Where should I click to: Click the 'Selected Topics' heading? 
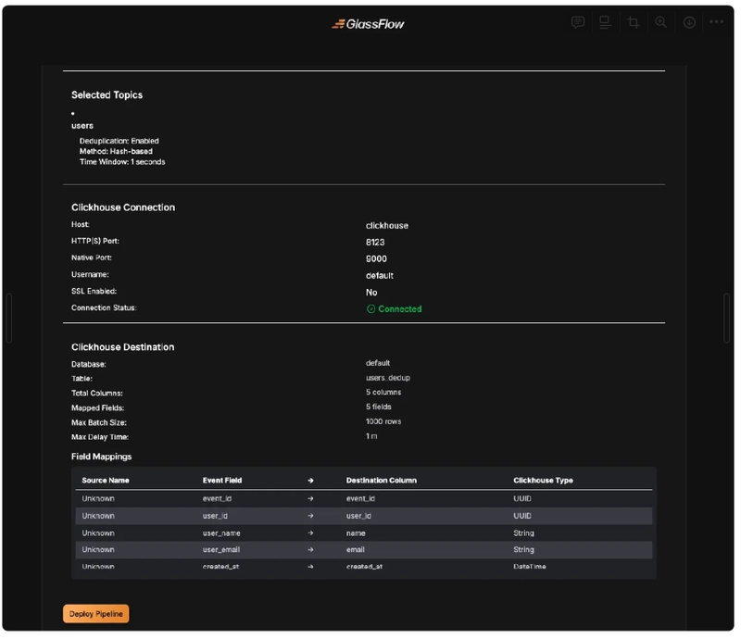(107, 94)
